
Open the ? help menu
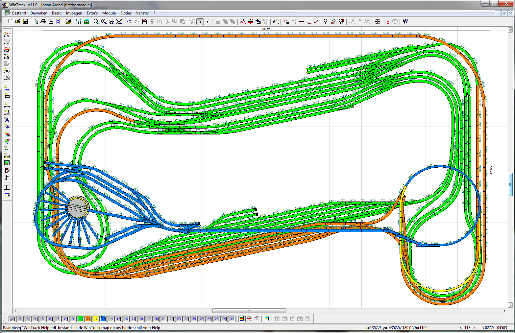tap(155, 13)
